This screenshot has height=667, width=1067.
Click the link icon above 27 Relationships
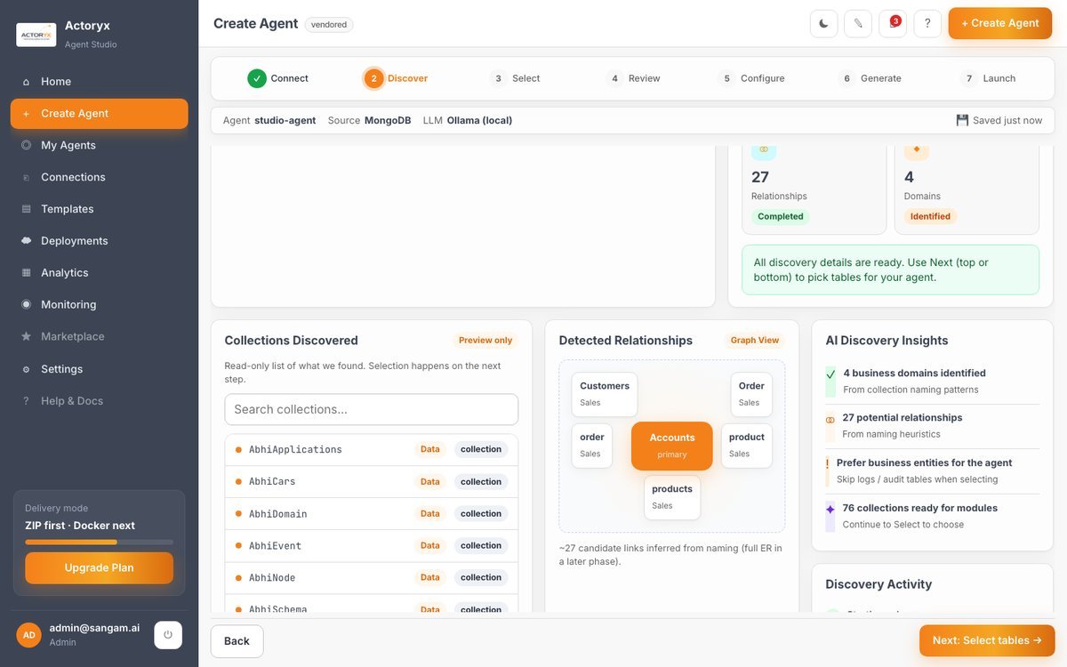click(763, 149)
